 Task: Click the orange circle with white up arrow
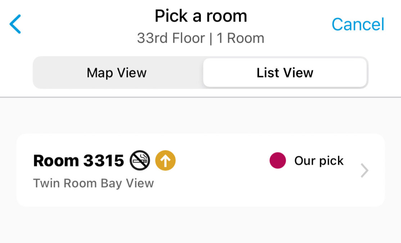[166, 160]
